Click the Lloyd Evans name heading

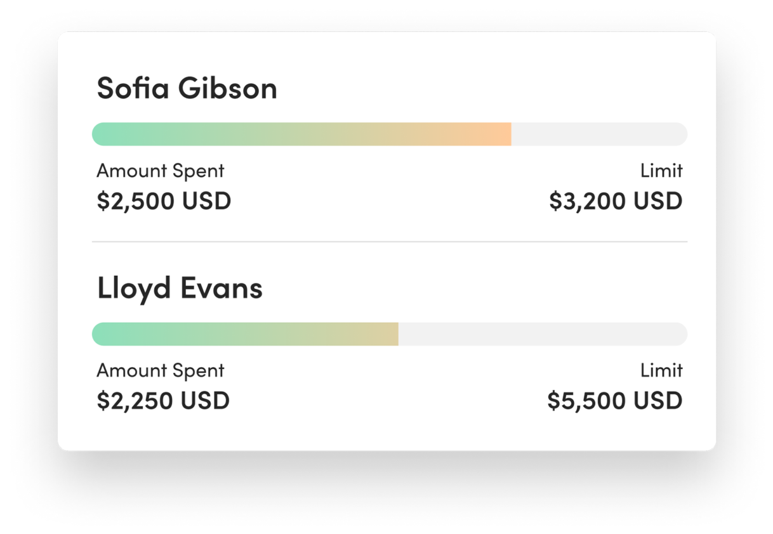point(180,289)
